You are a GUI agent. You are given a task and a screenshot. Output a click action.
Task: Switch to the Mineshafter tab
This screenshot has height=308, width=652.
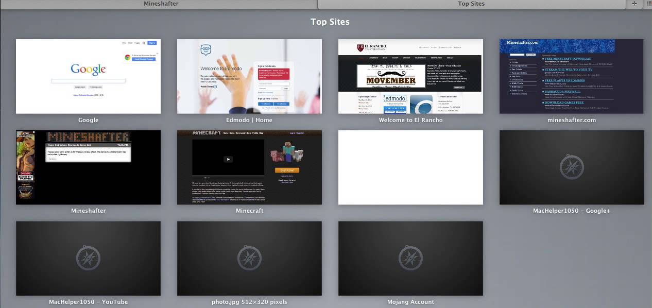[x=160, y=4]
